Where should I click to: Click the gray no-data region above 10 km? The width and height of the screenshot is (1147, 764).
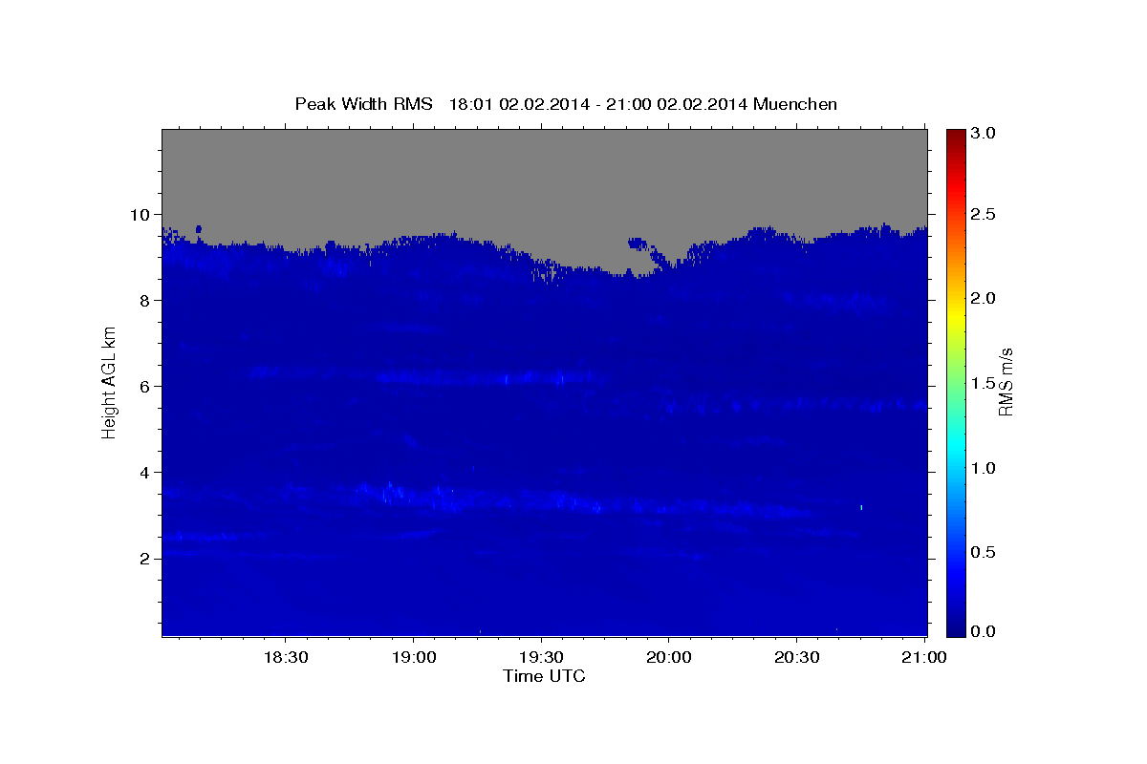coord(544,172)
